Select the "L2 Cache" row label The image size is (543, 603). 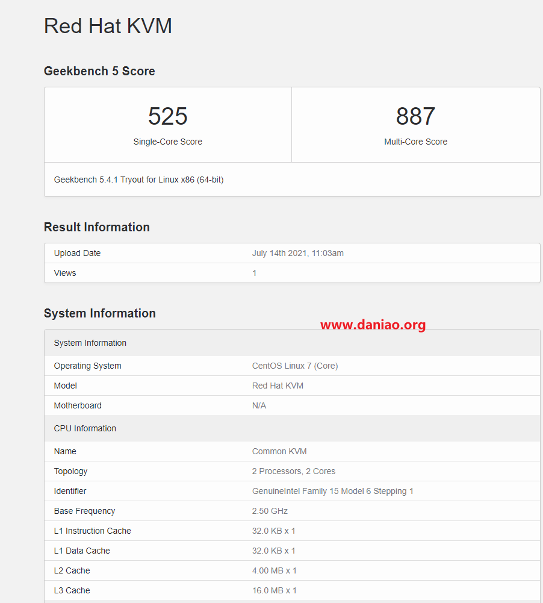pos(72,570)
